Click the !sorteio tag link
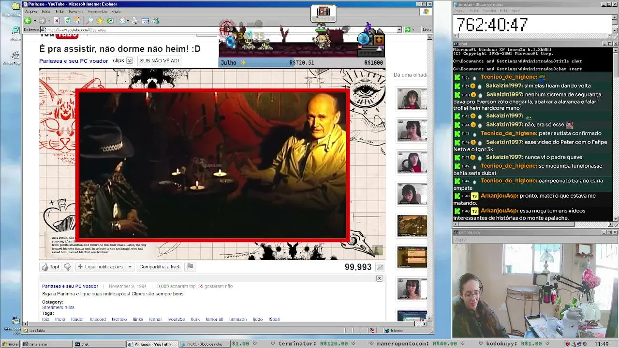This screenshot has width=619, height=348. (x=119, y=319)
